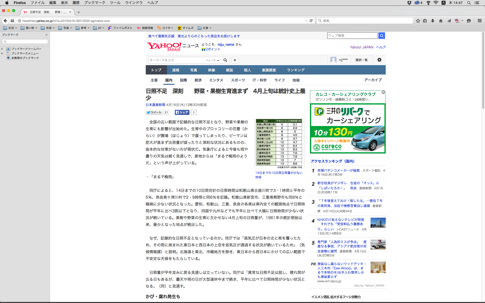The image size is (485, 303).
Task: Close the bookmarks sidebar panel
Action: pos(46,35)
